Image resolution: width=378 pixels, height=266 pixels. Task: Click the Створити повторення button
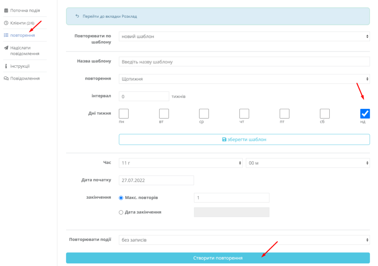coord(218,258)
